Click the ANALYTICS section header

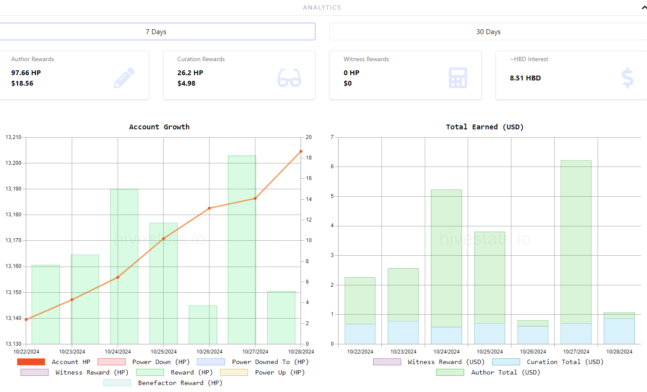pyautogui.click(x=322, y=7)
